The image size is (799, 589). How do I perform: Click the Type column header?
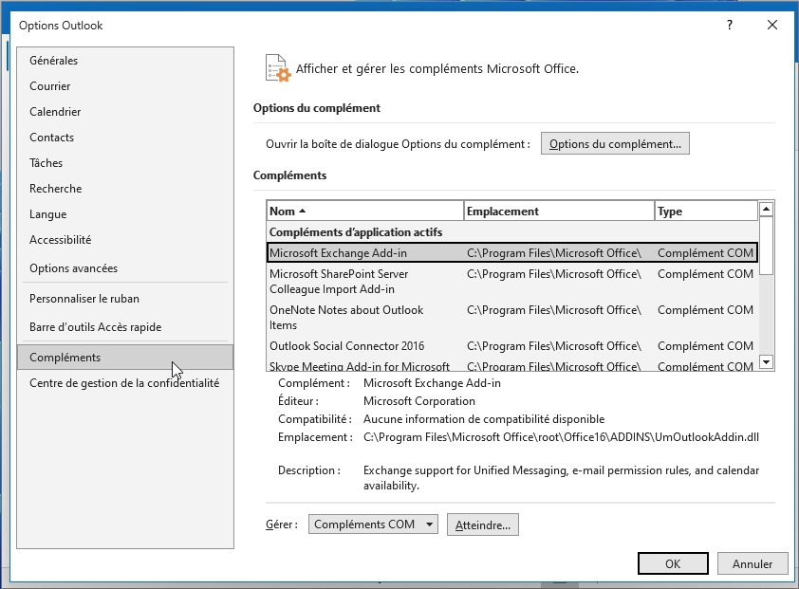coord(705,212)
